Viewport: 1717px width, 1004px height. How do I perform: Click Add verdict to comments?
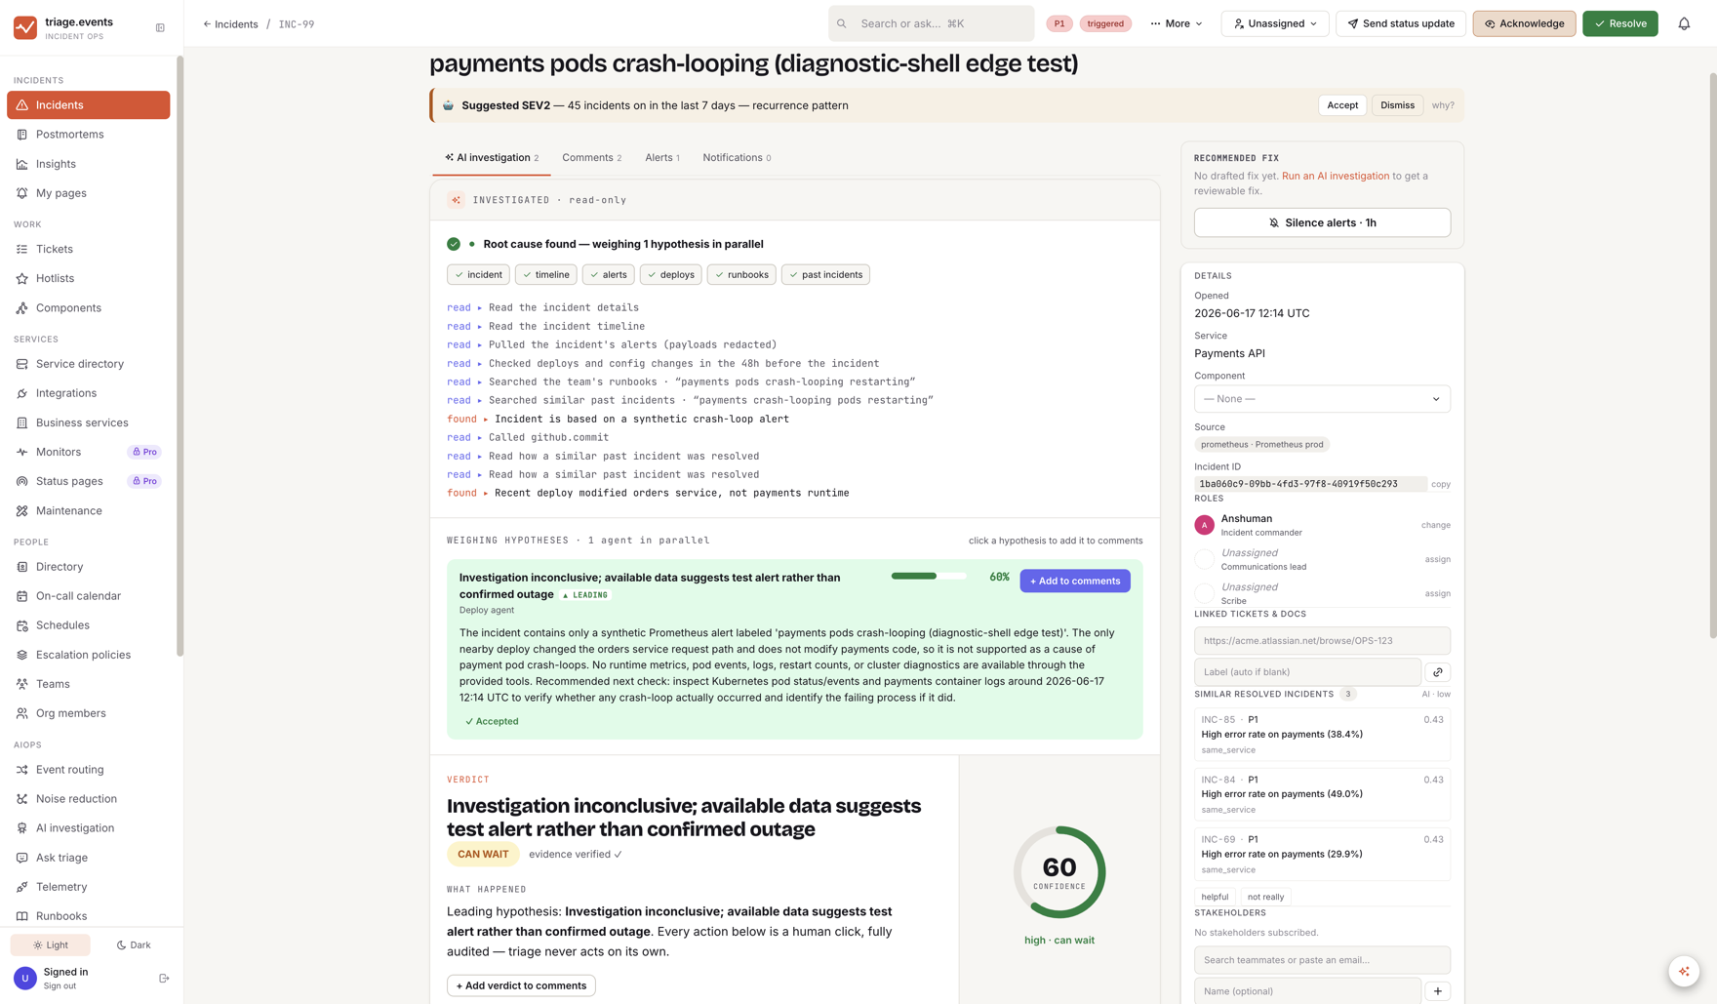pyautogui.click(x=521, y=985)
